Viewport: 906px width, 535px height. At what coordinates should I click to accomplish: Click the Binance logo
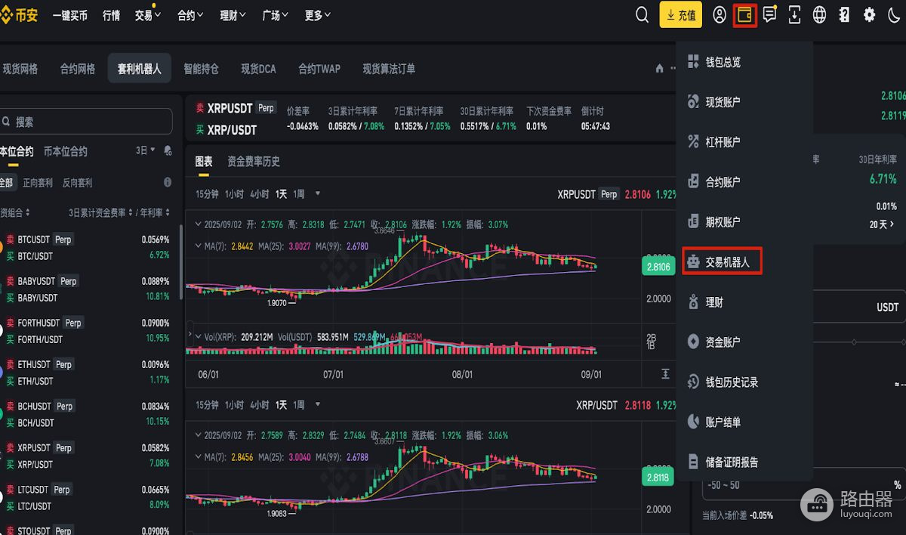pos(20,15)
